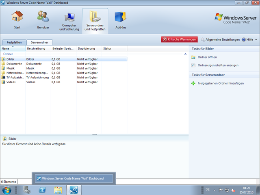This screenshot has width=260, height=195.
Task: Open Computer und Sicherung icon
Action: pos(69,17)
